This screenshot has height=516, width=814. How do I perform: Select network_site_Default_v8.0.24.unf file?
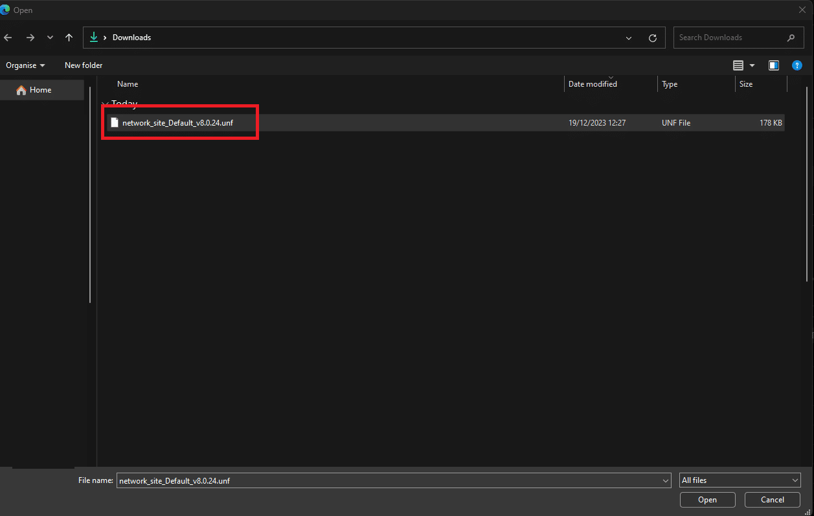point(446,123)
